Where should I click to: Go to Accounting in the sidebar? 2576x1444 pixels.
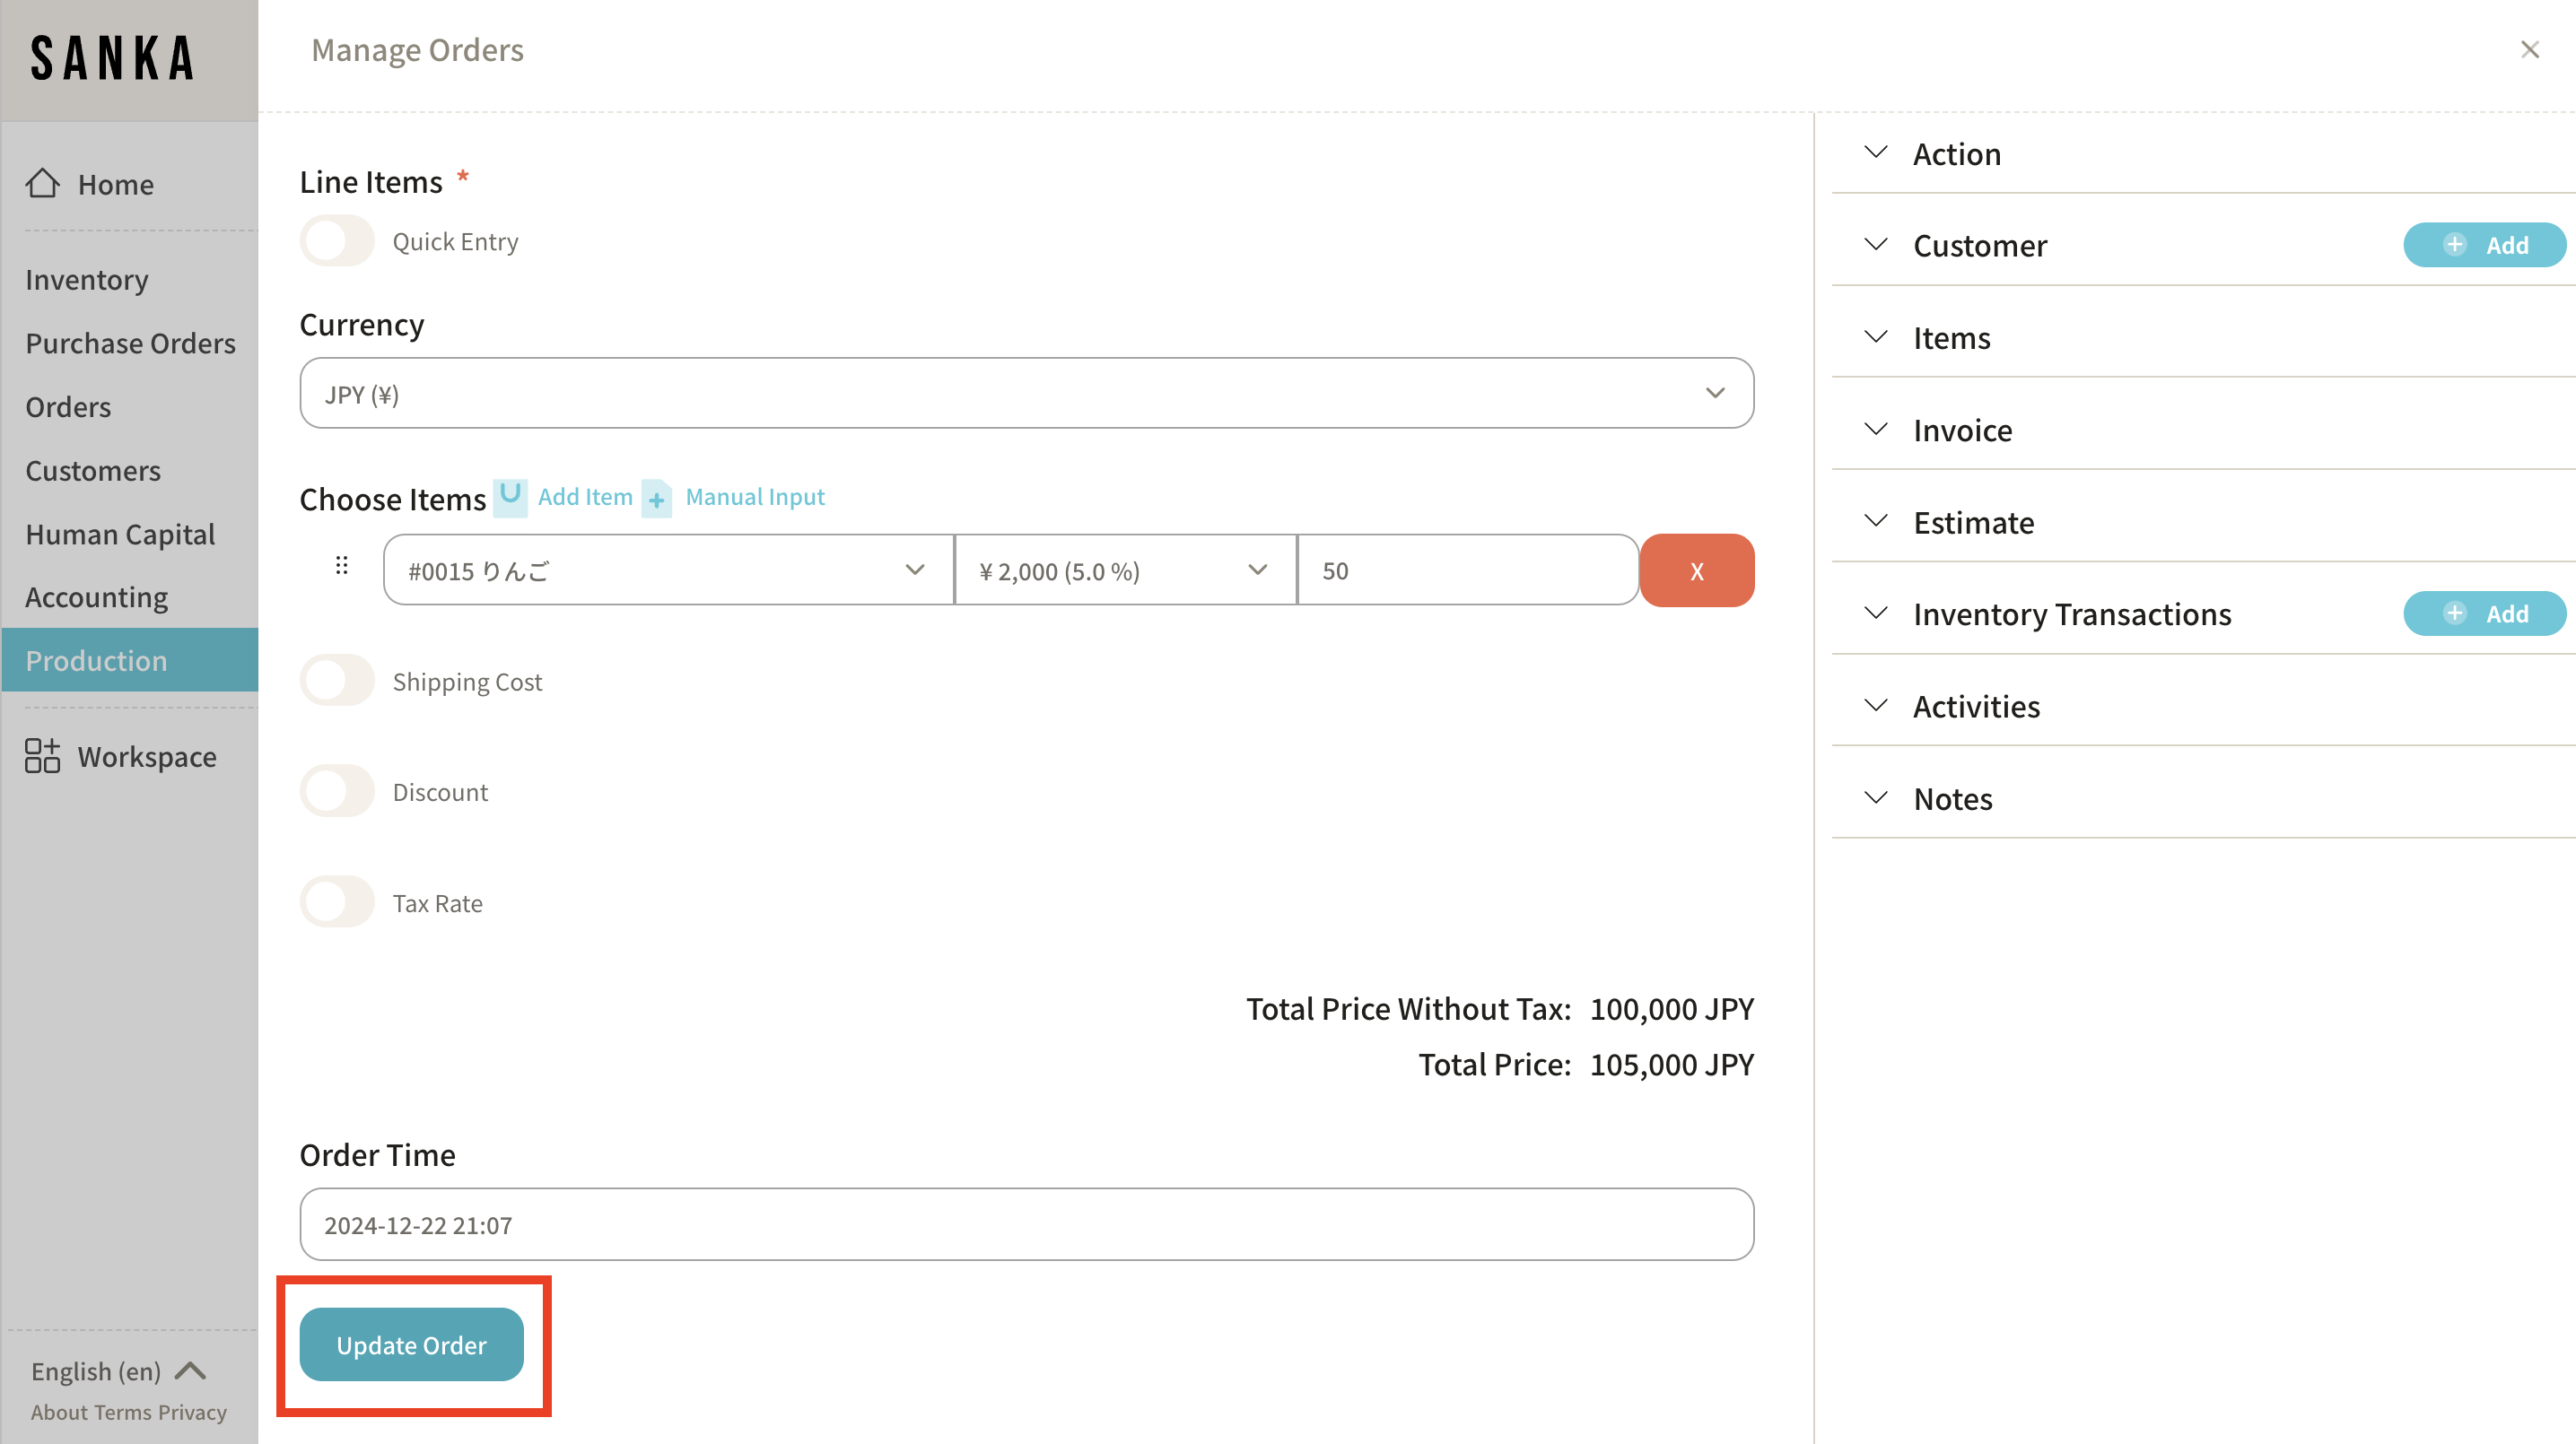[x=96, y=597]
